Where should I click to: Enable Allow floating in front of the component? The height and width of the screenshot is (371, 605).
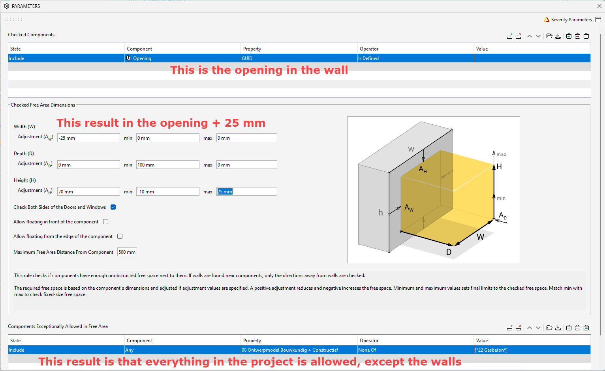106,222
